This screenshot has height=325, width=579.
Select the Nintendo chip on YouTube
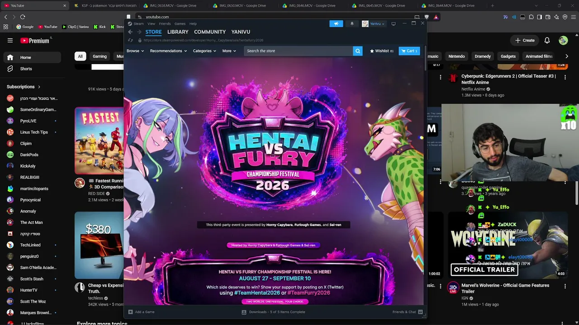pyautogui.click(x=456, y=56)
